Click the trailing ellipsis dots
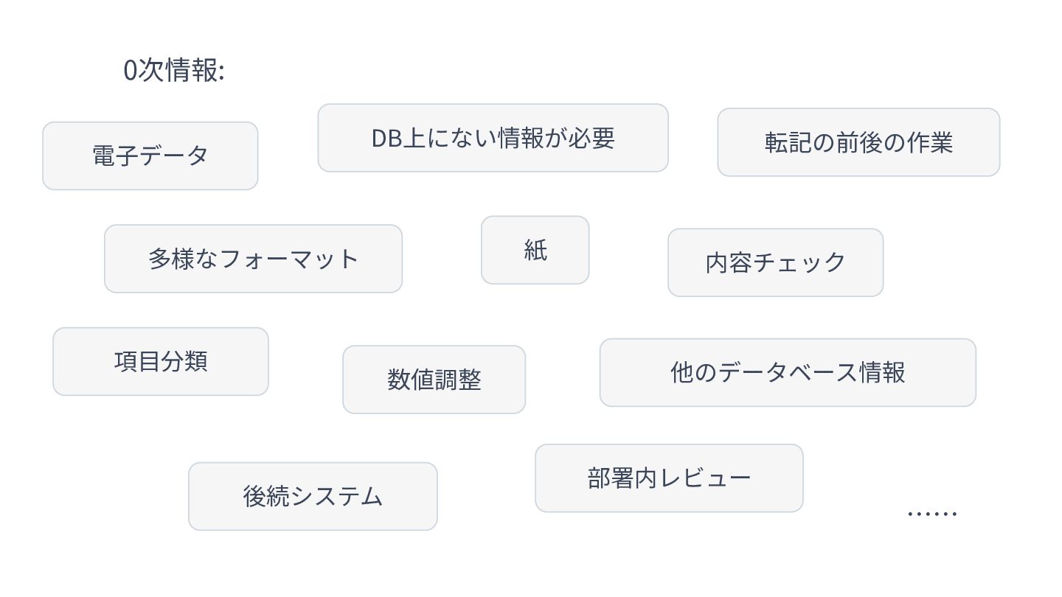Viewport: 1062px width, 597px height. (932, 513)
